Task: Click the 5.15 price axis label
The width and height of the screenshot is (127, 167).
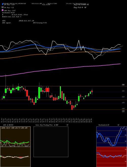Action: point(123,97)
